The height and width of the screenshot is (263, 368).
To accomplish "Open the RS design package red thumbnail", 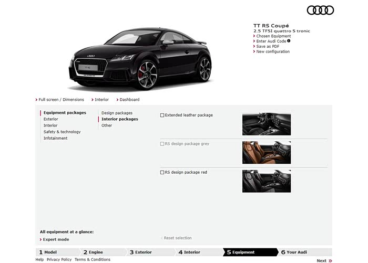I will [267, 181].
